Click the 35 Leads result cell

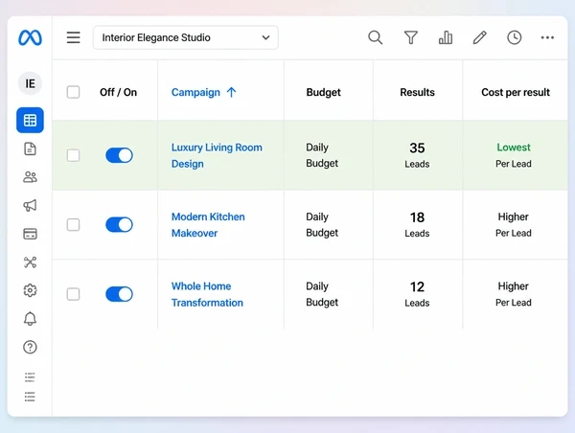(417, 155)
